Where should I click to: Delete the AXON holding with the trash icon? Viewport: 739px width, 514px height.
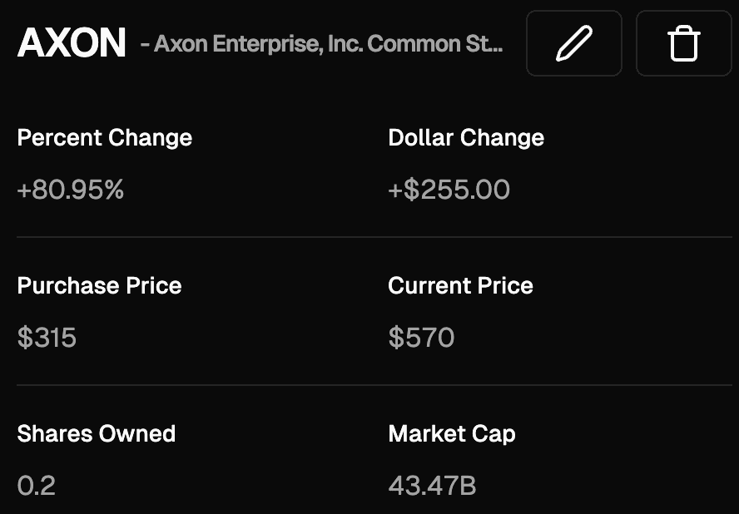tap(684, 43)
